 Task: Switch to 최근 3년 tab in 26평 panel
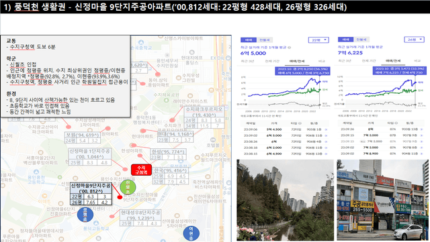tap(345, 61)
